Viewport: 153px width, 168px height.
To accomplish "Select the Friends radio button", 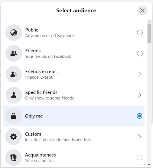I will 140,53.
